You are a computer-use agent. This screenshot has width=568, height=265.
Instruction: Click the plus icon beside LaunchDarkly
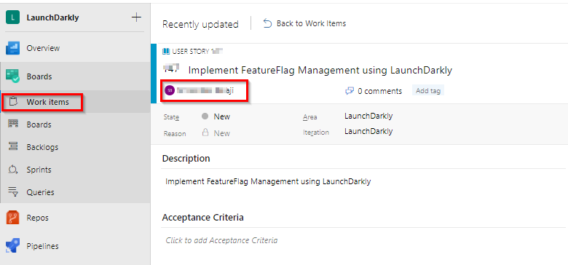click(136, 17)
